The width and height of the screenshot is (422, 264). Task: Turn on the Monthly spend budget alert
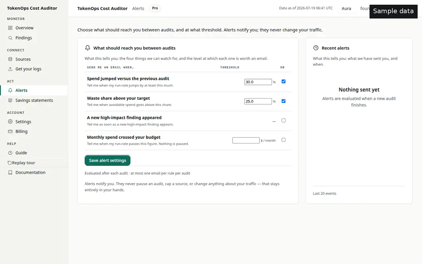pyautogui.click(x=283, y=140)
